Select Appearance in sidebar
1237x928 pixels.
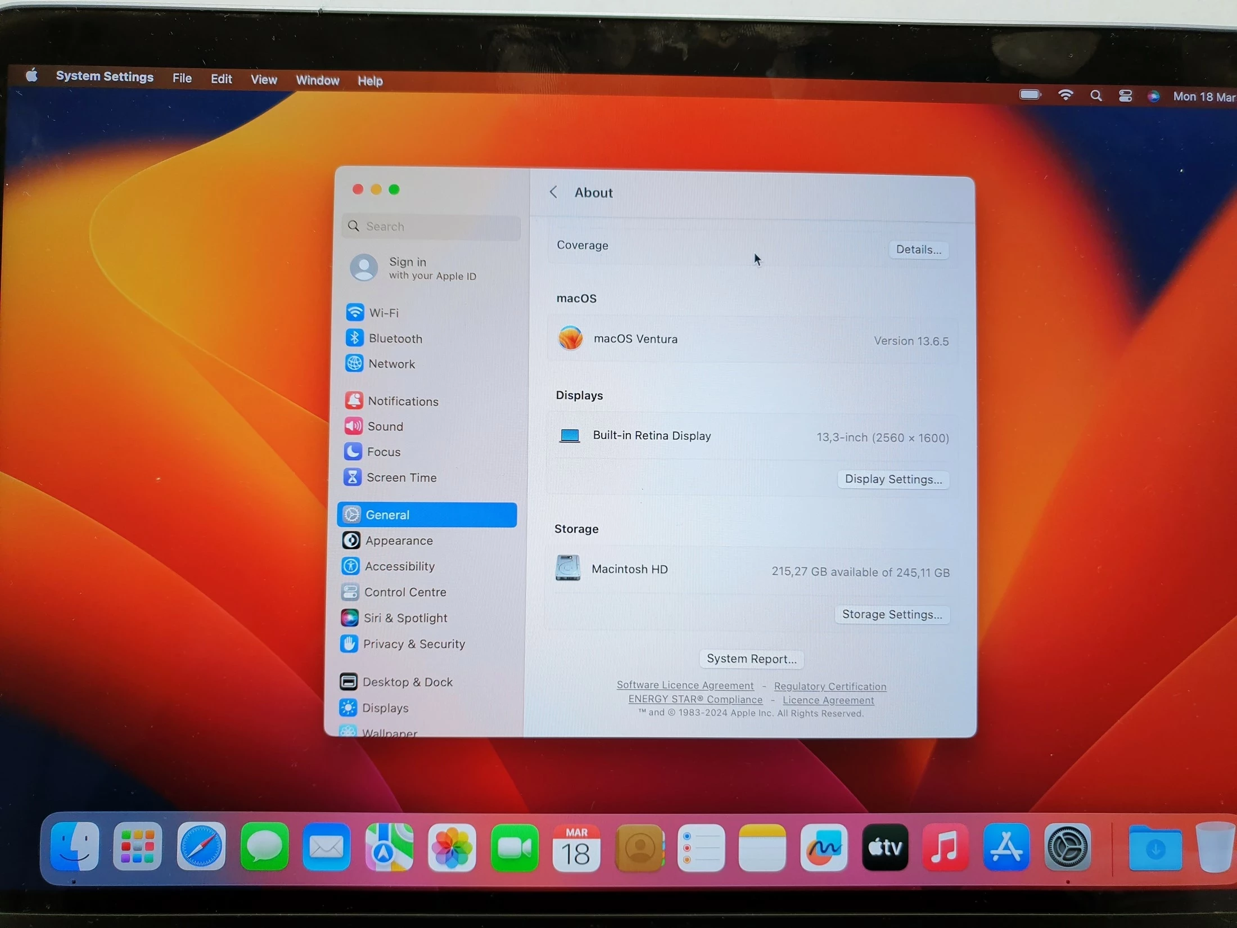427,540
